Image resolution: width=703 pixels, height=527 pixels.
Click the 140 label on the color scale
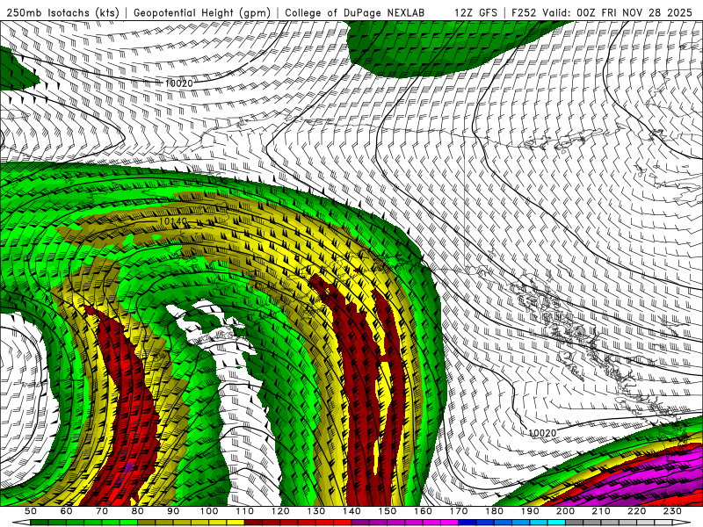point(351,511)
